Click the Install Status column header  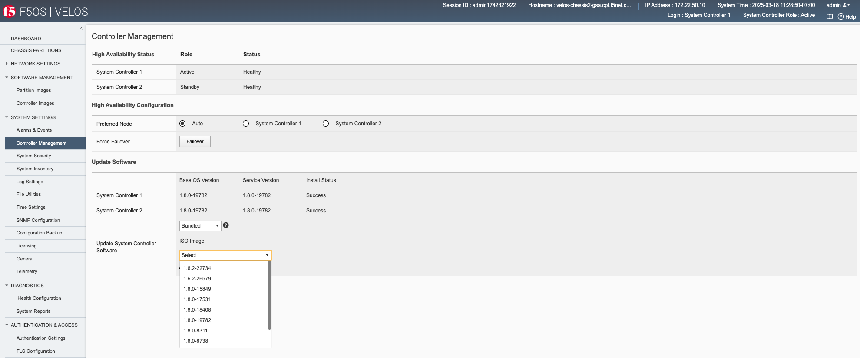[321, 180]
